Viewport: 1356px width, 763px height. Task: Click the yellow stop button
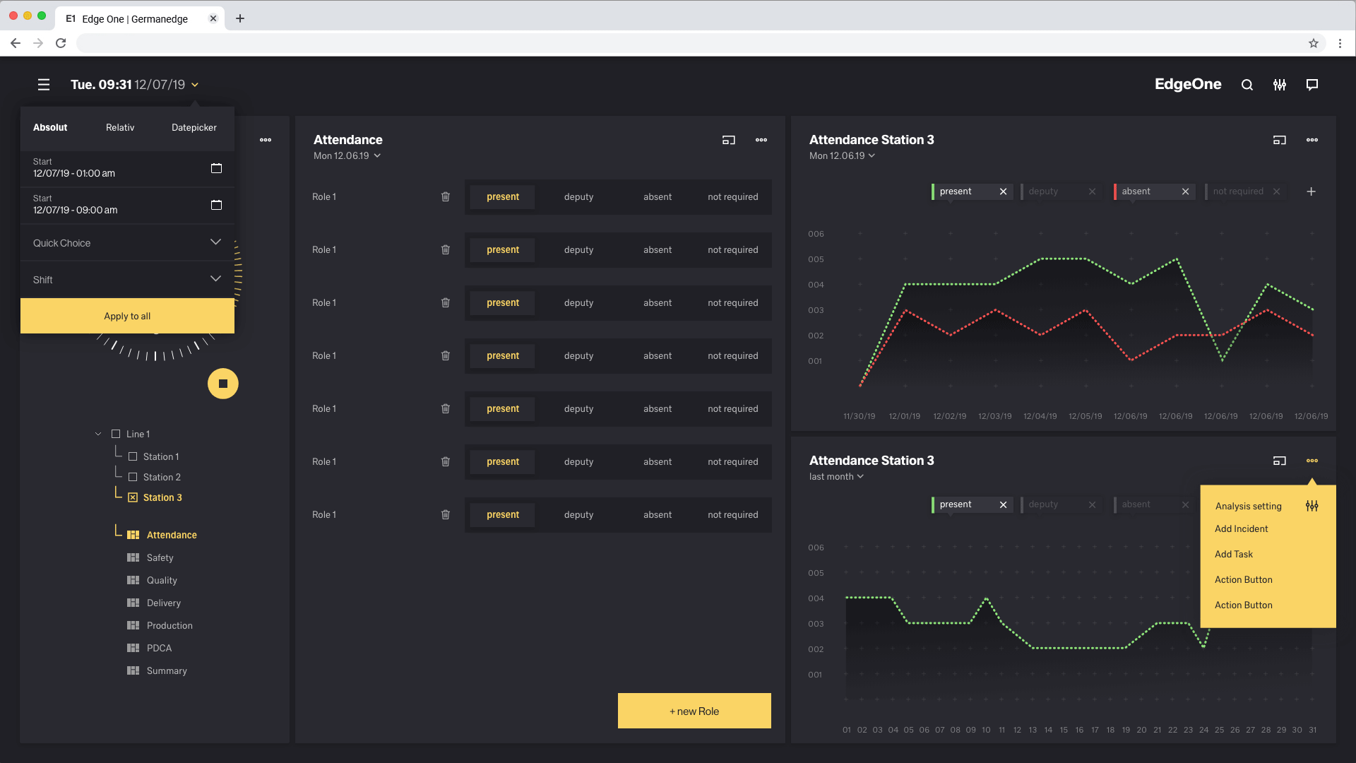pyautogui.click(x=223, y=384)
